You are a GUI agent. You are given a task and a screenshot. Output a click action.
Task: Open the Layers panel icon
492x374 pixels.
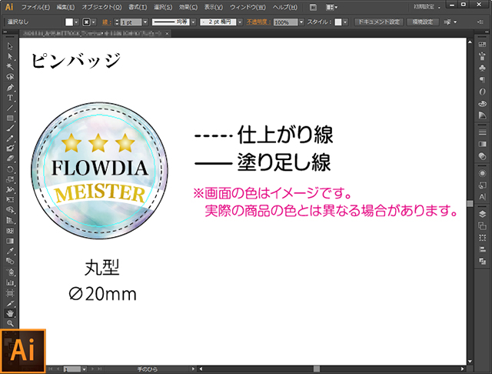481,213
